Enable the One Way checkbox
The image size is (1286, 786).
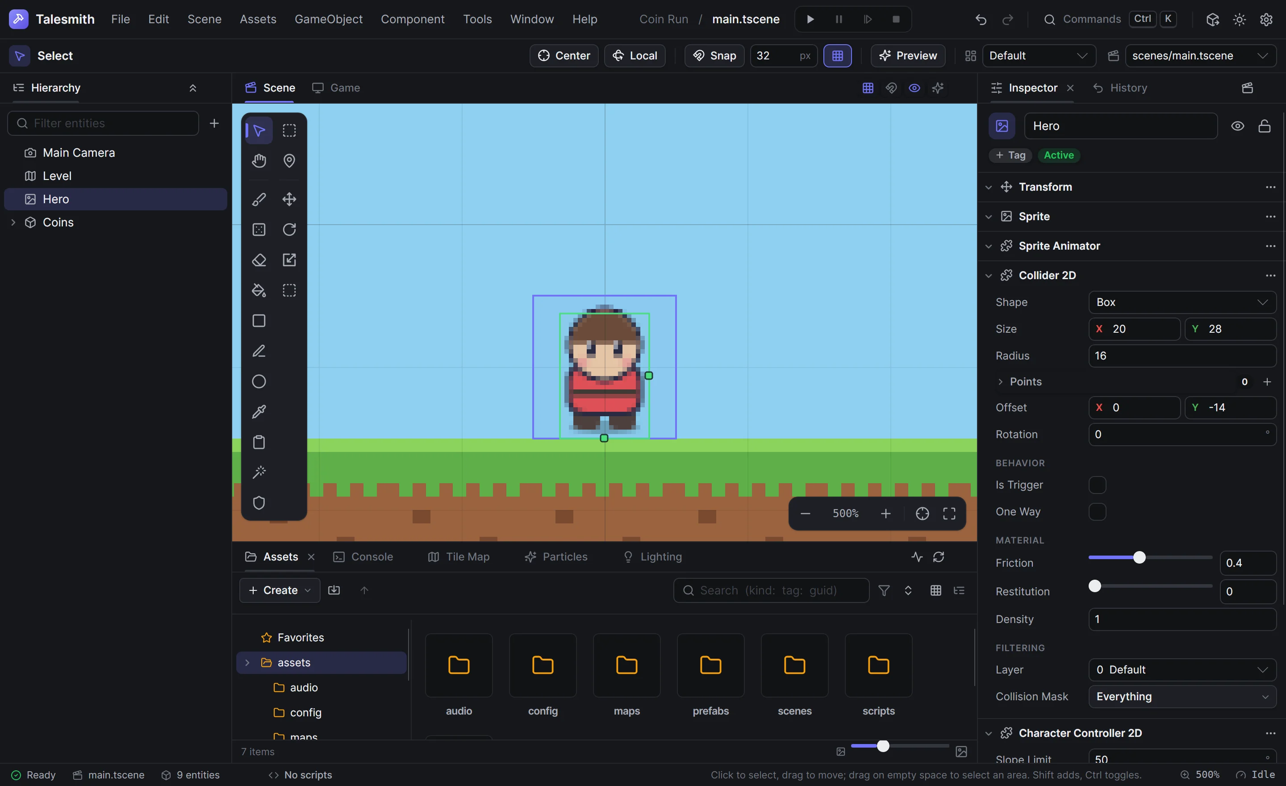tap(1098, 512)
